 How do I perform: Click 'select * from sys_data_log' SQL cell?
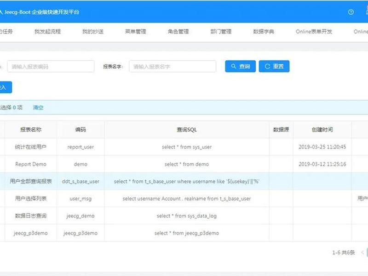click(187, 216)
